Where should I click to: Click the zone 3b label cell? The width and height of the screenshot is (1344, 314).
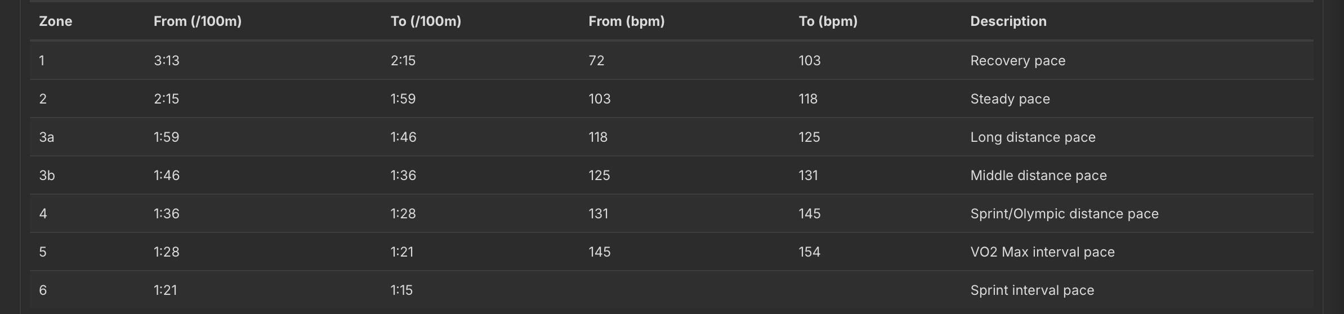pos(47,176)
